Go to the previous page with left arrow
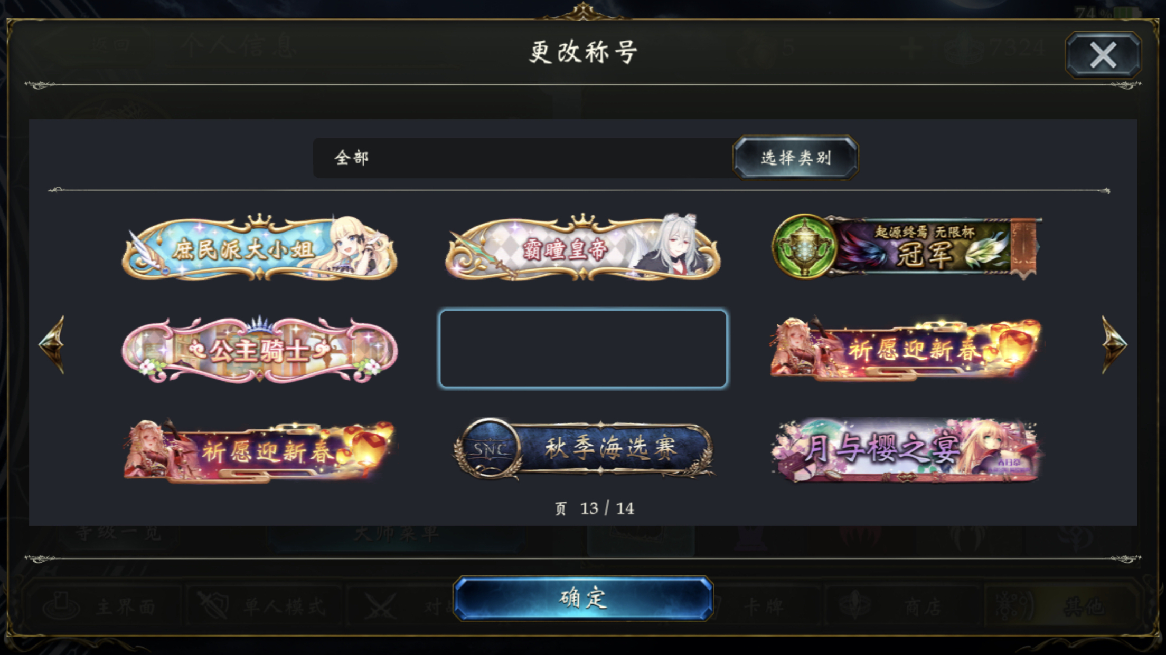This screenshot has height=655, width=1166. click(x=52, y=345)
